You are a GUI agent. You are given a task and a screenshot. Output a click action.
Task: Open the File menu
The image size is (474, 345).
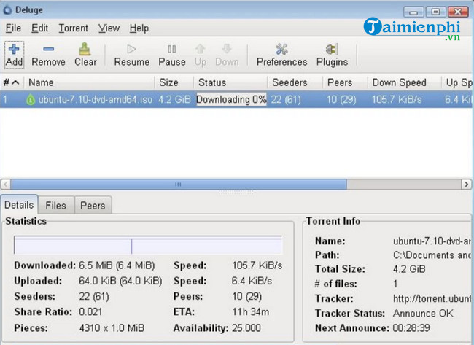click(13, 28)
